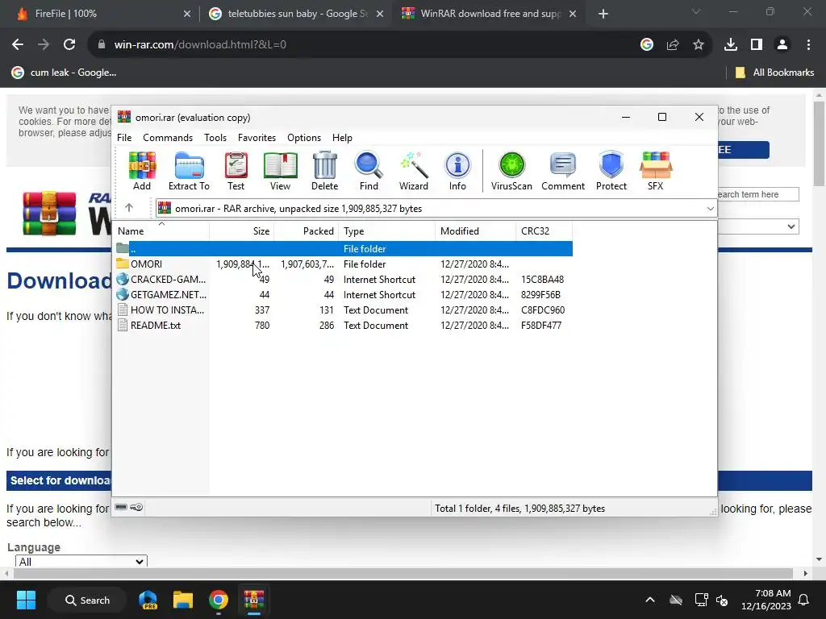The height and width of the screenshot is (619, 826).
Task: Open Chrome's three-dot menu
Action: (808, 45)
